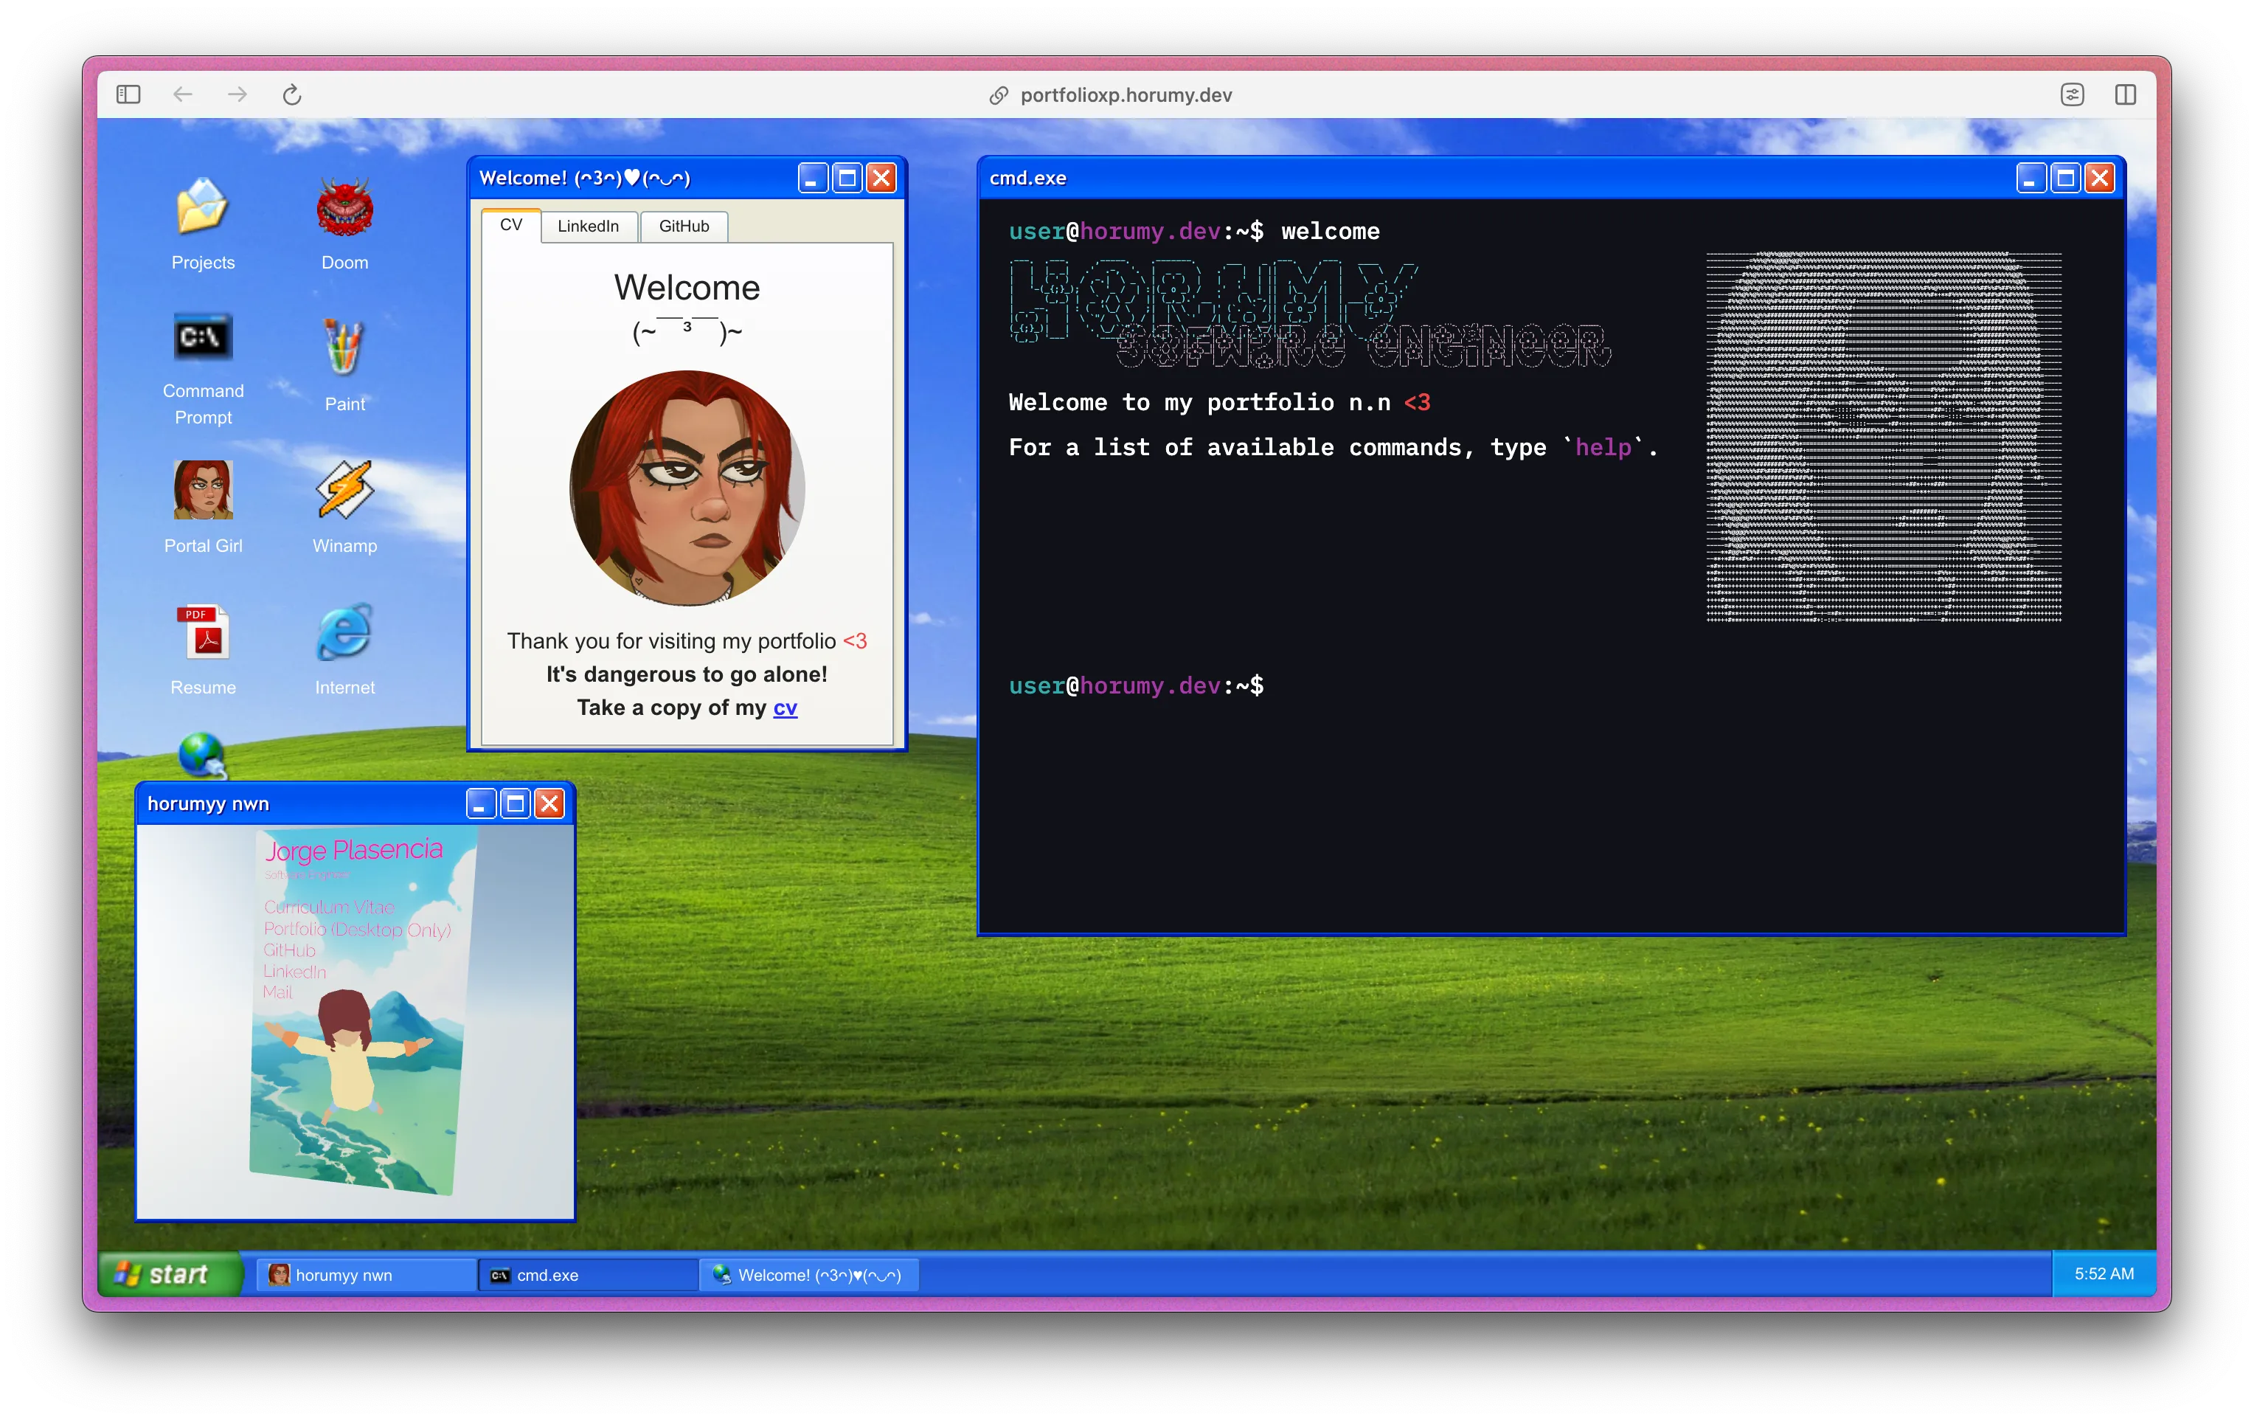Open the Command Prompt desktop icon
This screenshot has width=2254, height=1421.
pyautogui.click(x=202, y=339)
